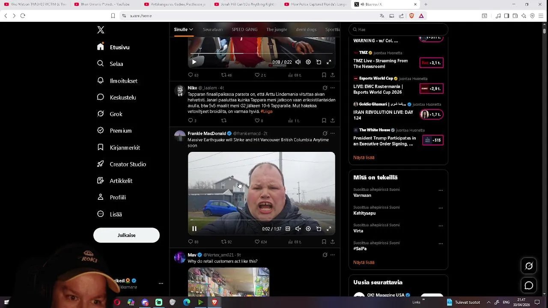This screenshot has height=308, width=548.
Task: Switch to Seurataan tab
Action: (x=213, y=30)
